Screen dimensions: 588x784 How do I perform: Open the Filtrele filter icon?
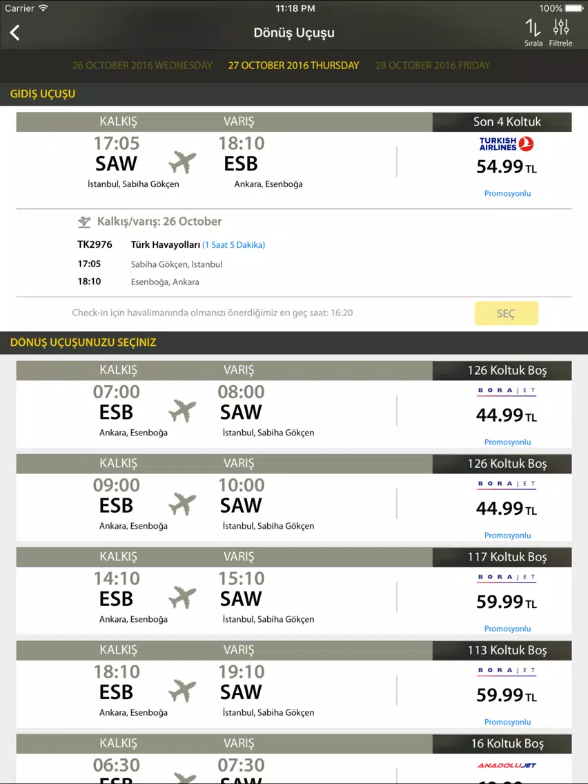pyautogui.click(x=560, y=33)
